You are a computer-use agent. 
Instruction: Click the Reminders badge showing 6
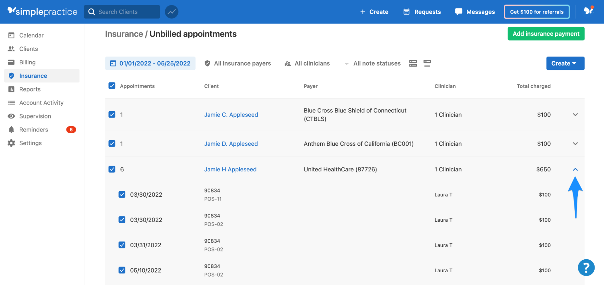71,130
